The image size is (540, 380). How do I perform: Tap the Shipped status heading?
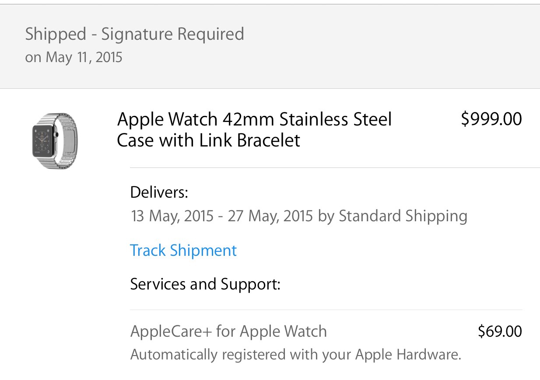click(x=56, y=34)
